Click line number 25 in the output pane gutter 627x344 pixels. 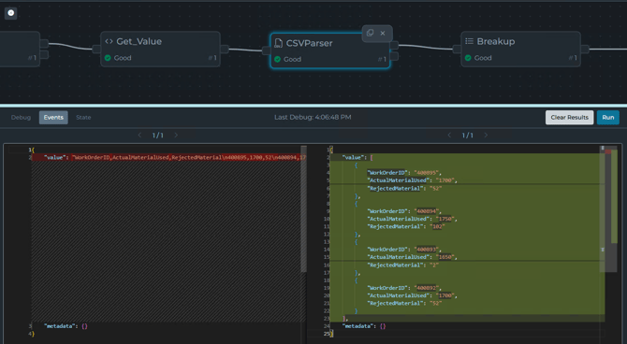[x=327, y=334]
